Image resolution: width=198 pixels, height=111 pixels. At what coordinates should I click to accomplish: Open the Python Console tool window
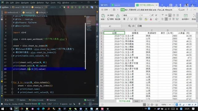[x=36, y=100]
